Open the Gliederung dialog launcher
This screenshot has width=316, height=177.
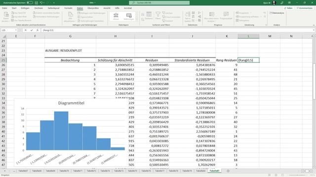pos(266,25)
